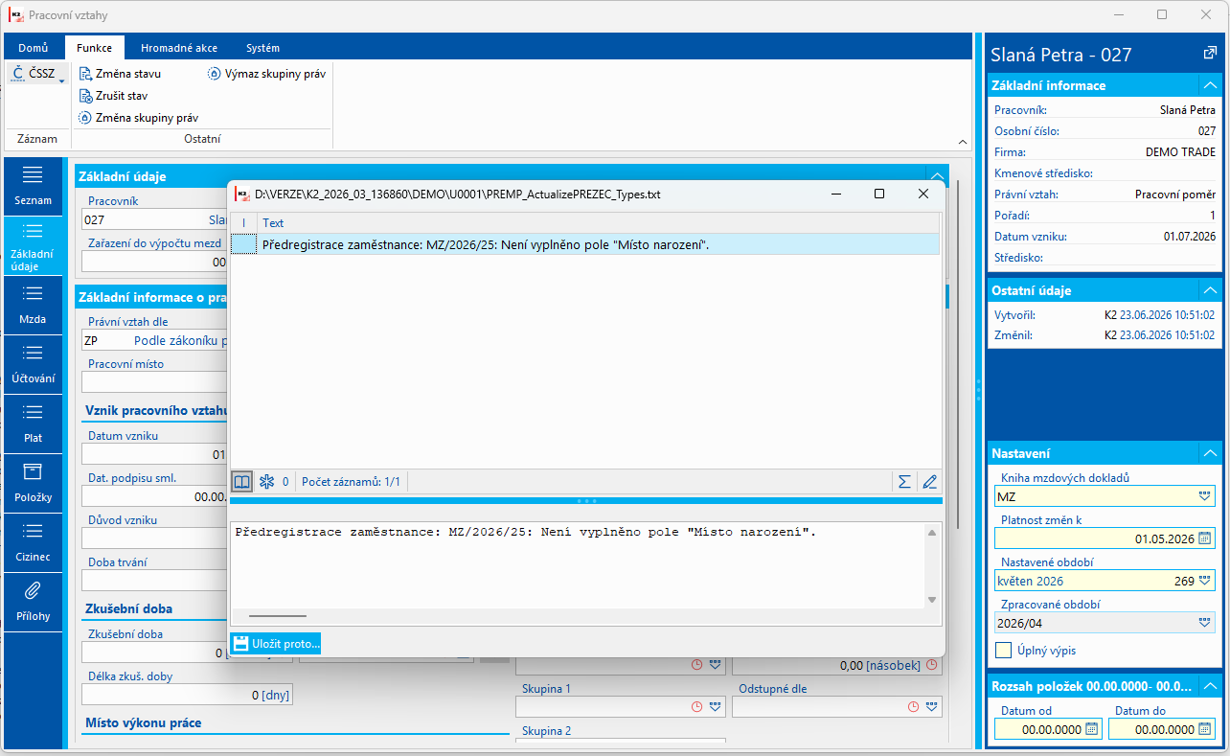Image resolution: width=1230 pixels, height=756 pixels.
Task: Open the Položky sidebar page
Action: 34,483
